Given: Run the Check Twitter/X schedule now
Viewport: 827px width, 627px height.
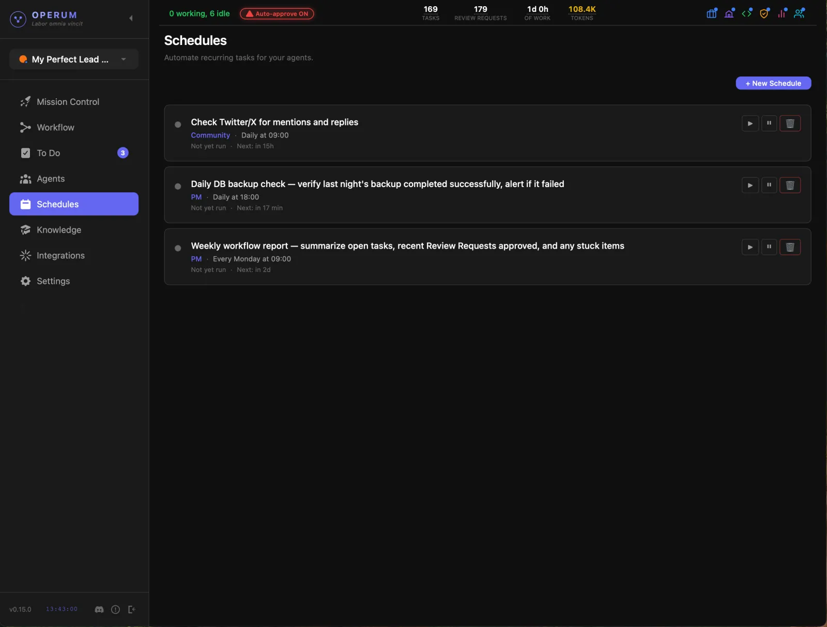Looking at the screenshot, I should click(749, 123).
